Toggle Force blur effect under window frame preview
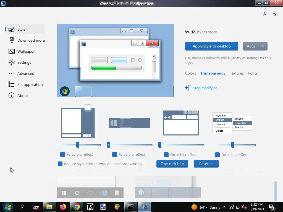The height and width of the screenshot is (212, 283). tap(62, 154)
